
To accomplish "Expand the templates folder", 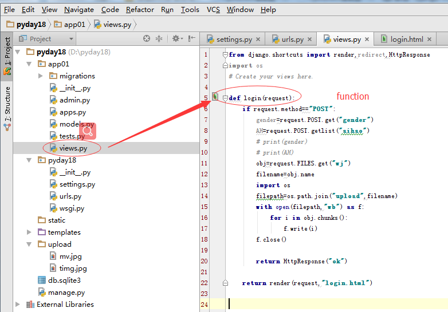I will [x=29, y=232].
